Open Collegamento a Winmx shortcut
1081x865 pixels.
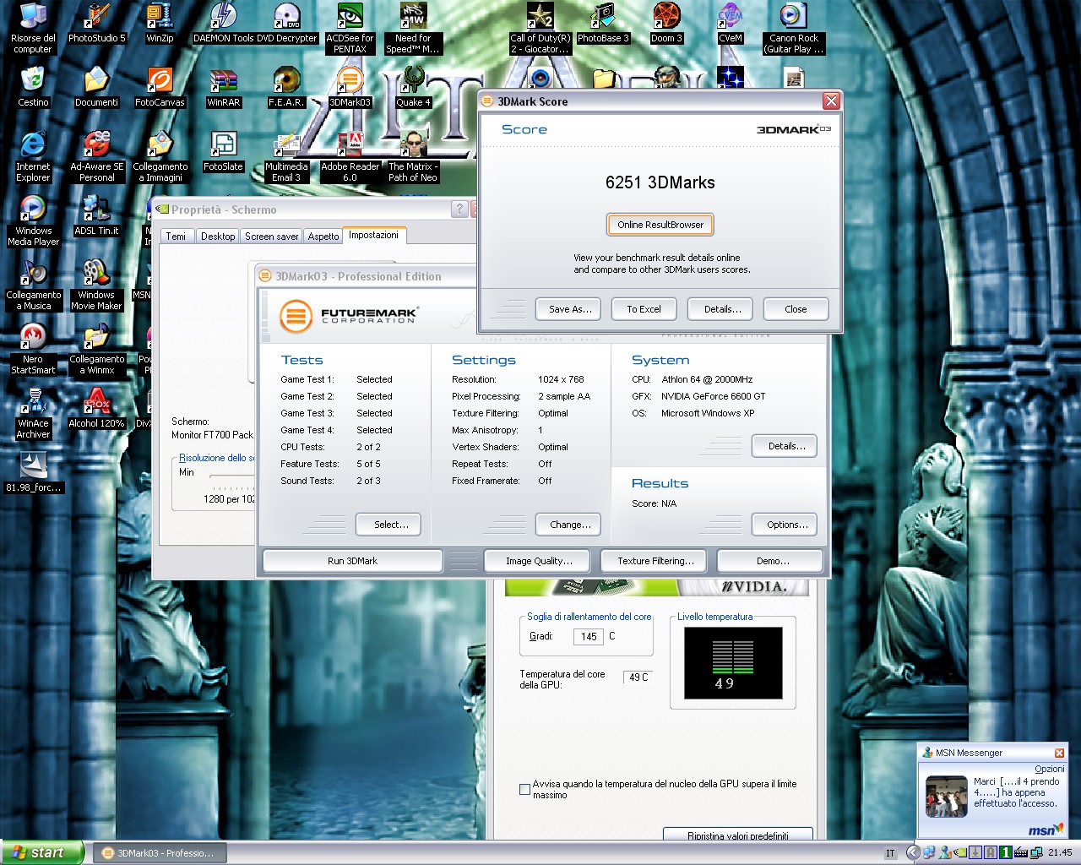(x=96, y=350)
